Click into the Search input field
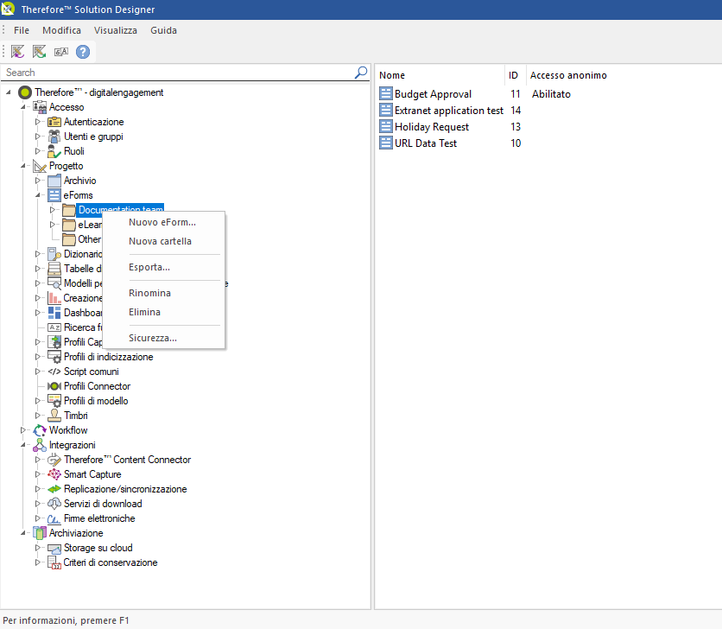 [x=173, y=73]
